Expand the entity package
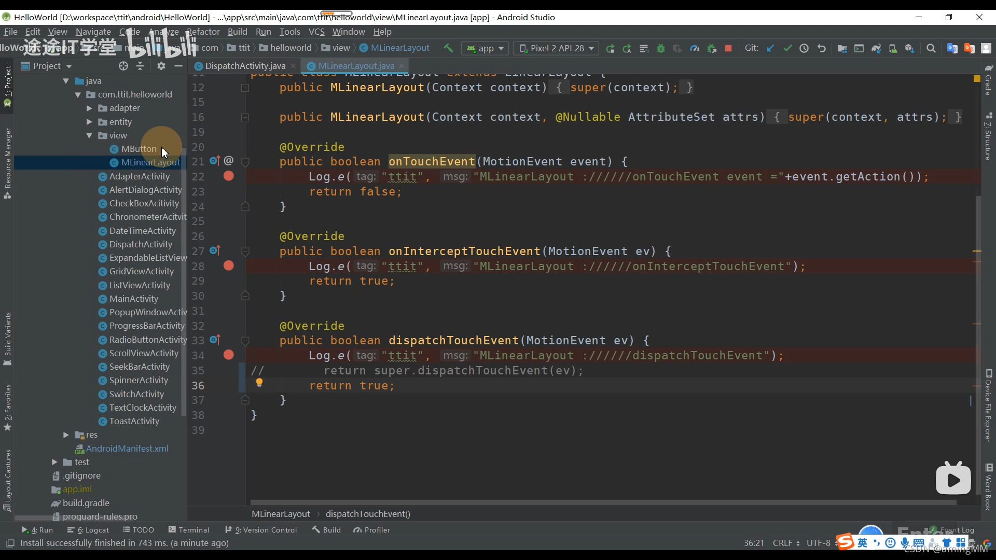 [89, 122]
